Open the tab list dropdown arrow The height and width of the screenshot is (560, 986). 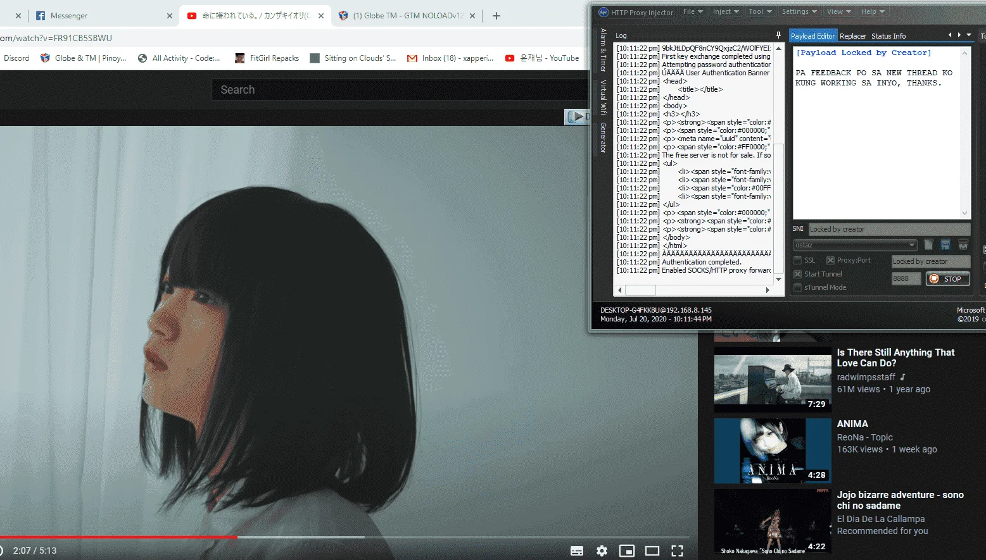pos(969,35)
